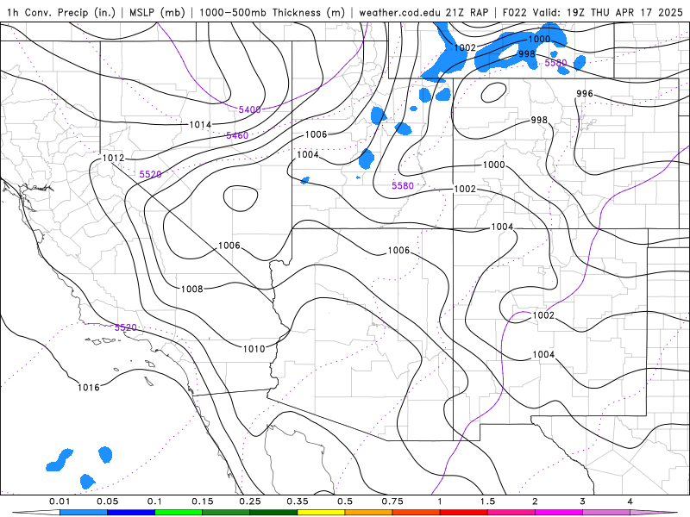Click the red 1–1.5 legend swatch
Image resolution: width=690 pixels, height=517 pixels.
464,513
